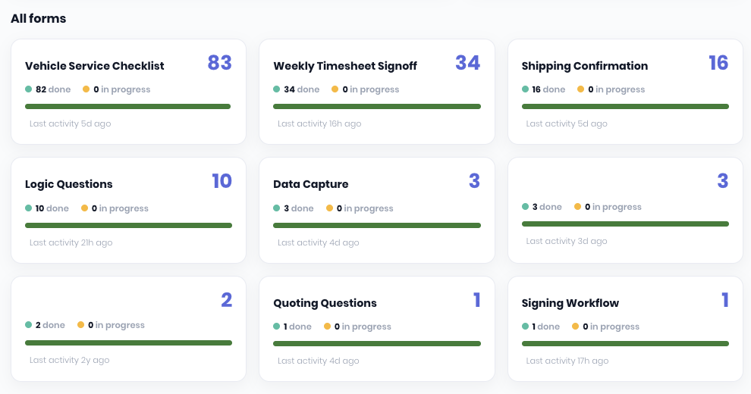Open the Weekly Timesheet Signoff form
Viewport: 751px width, 394px height.
[x=345, y=66]
